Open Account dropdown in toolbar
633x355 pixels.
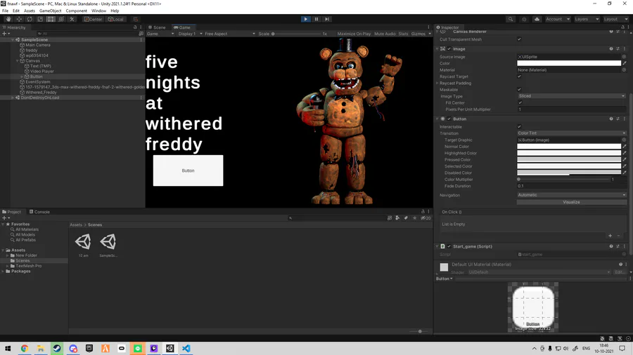(x=558, y=19)
